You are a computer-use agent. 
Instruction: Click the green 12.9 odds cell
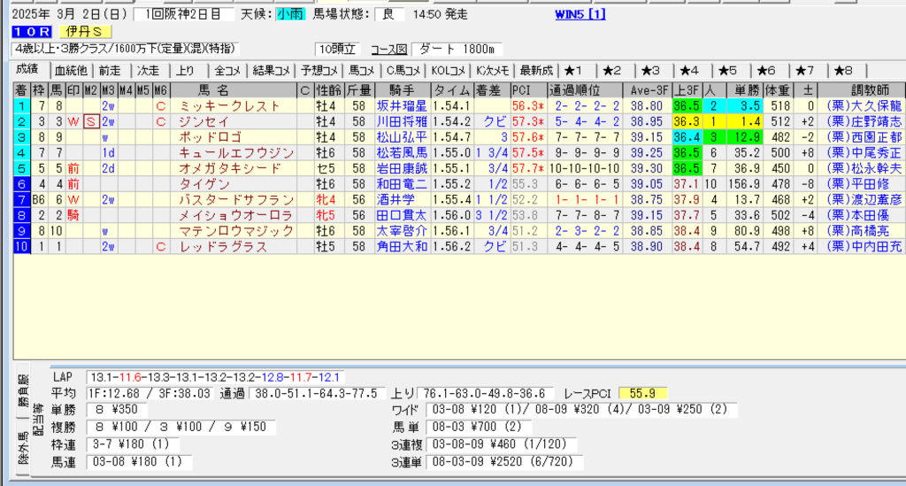(747, 137)
